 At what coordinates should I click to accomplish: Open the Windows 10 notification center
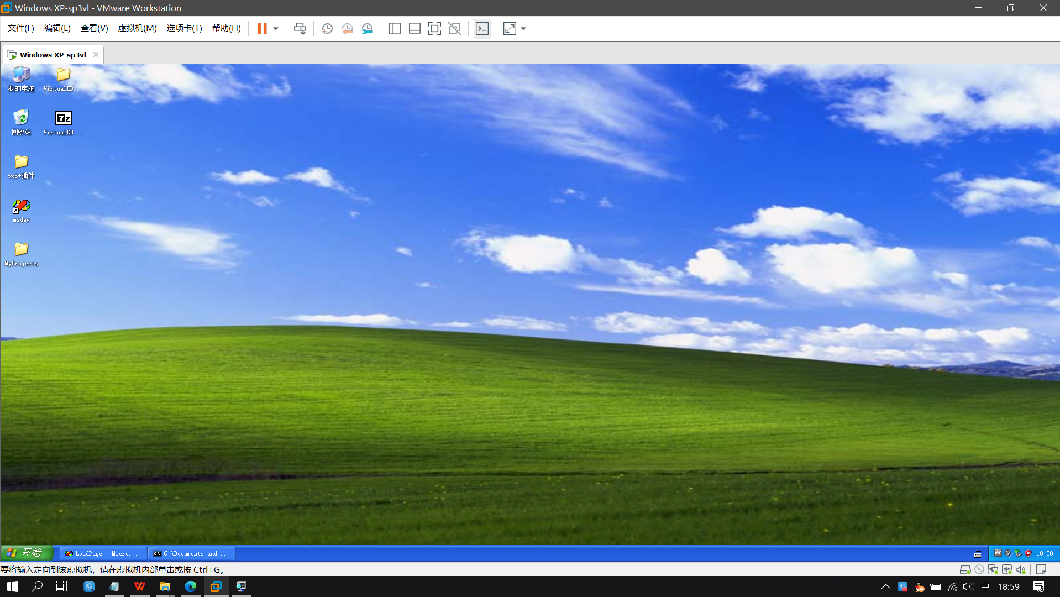pos(1038,586)
